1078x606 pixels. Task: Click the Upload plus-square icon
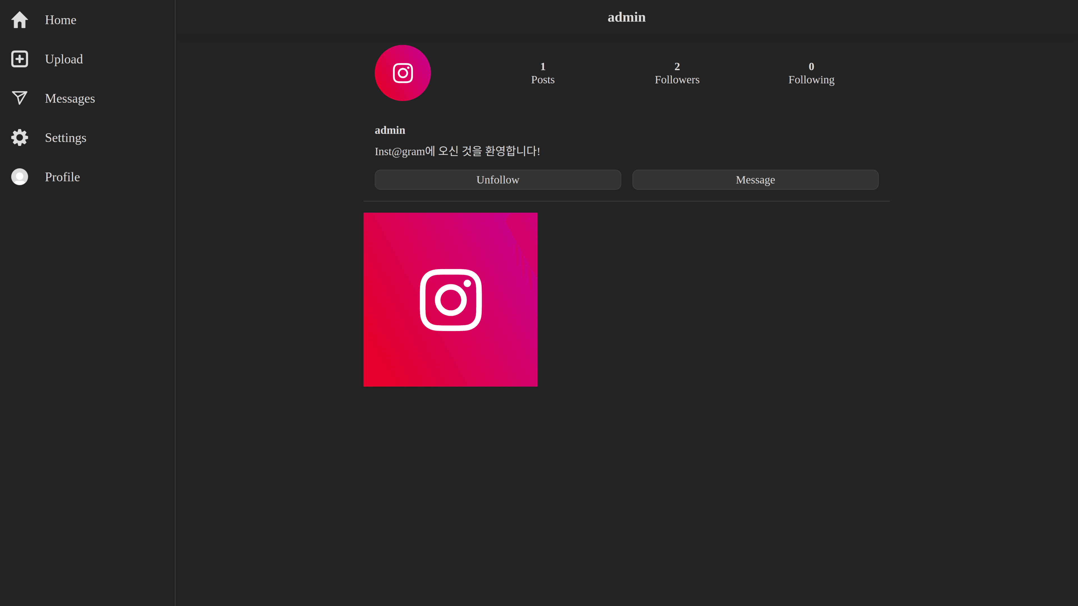[x=20, y=59]
